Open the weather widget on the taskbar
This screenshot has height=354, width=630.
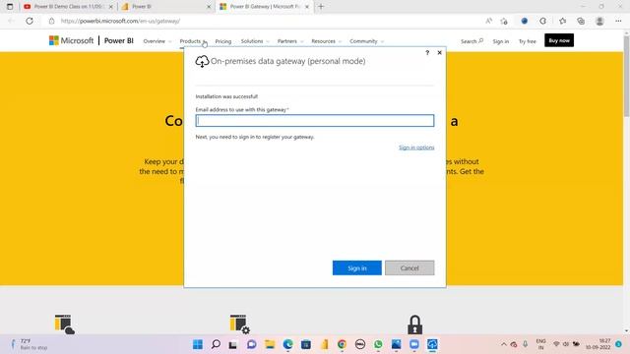[29, 344]
